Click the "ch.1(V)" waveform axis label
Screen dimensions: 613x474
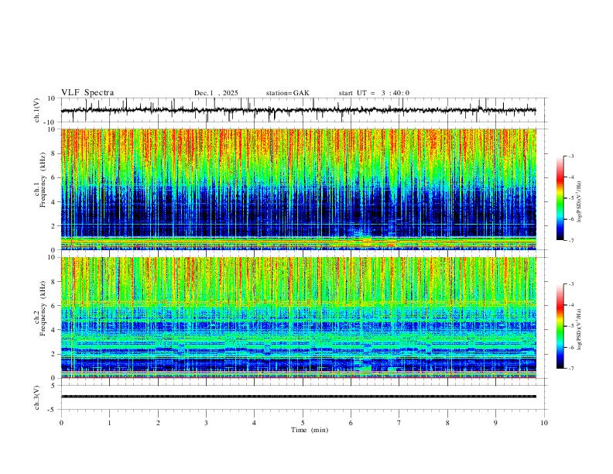37,110
